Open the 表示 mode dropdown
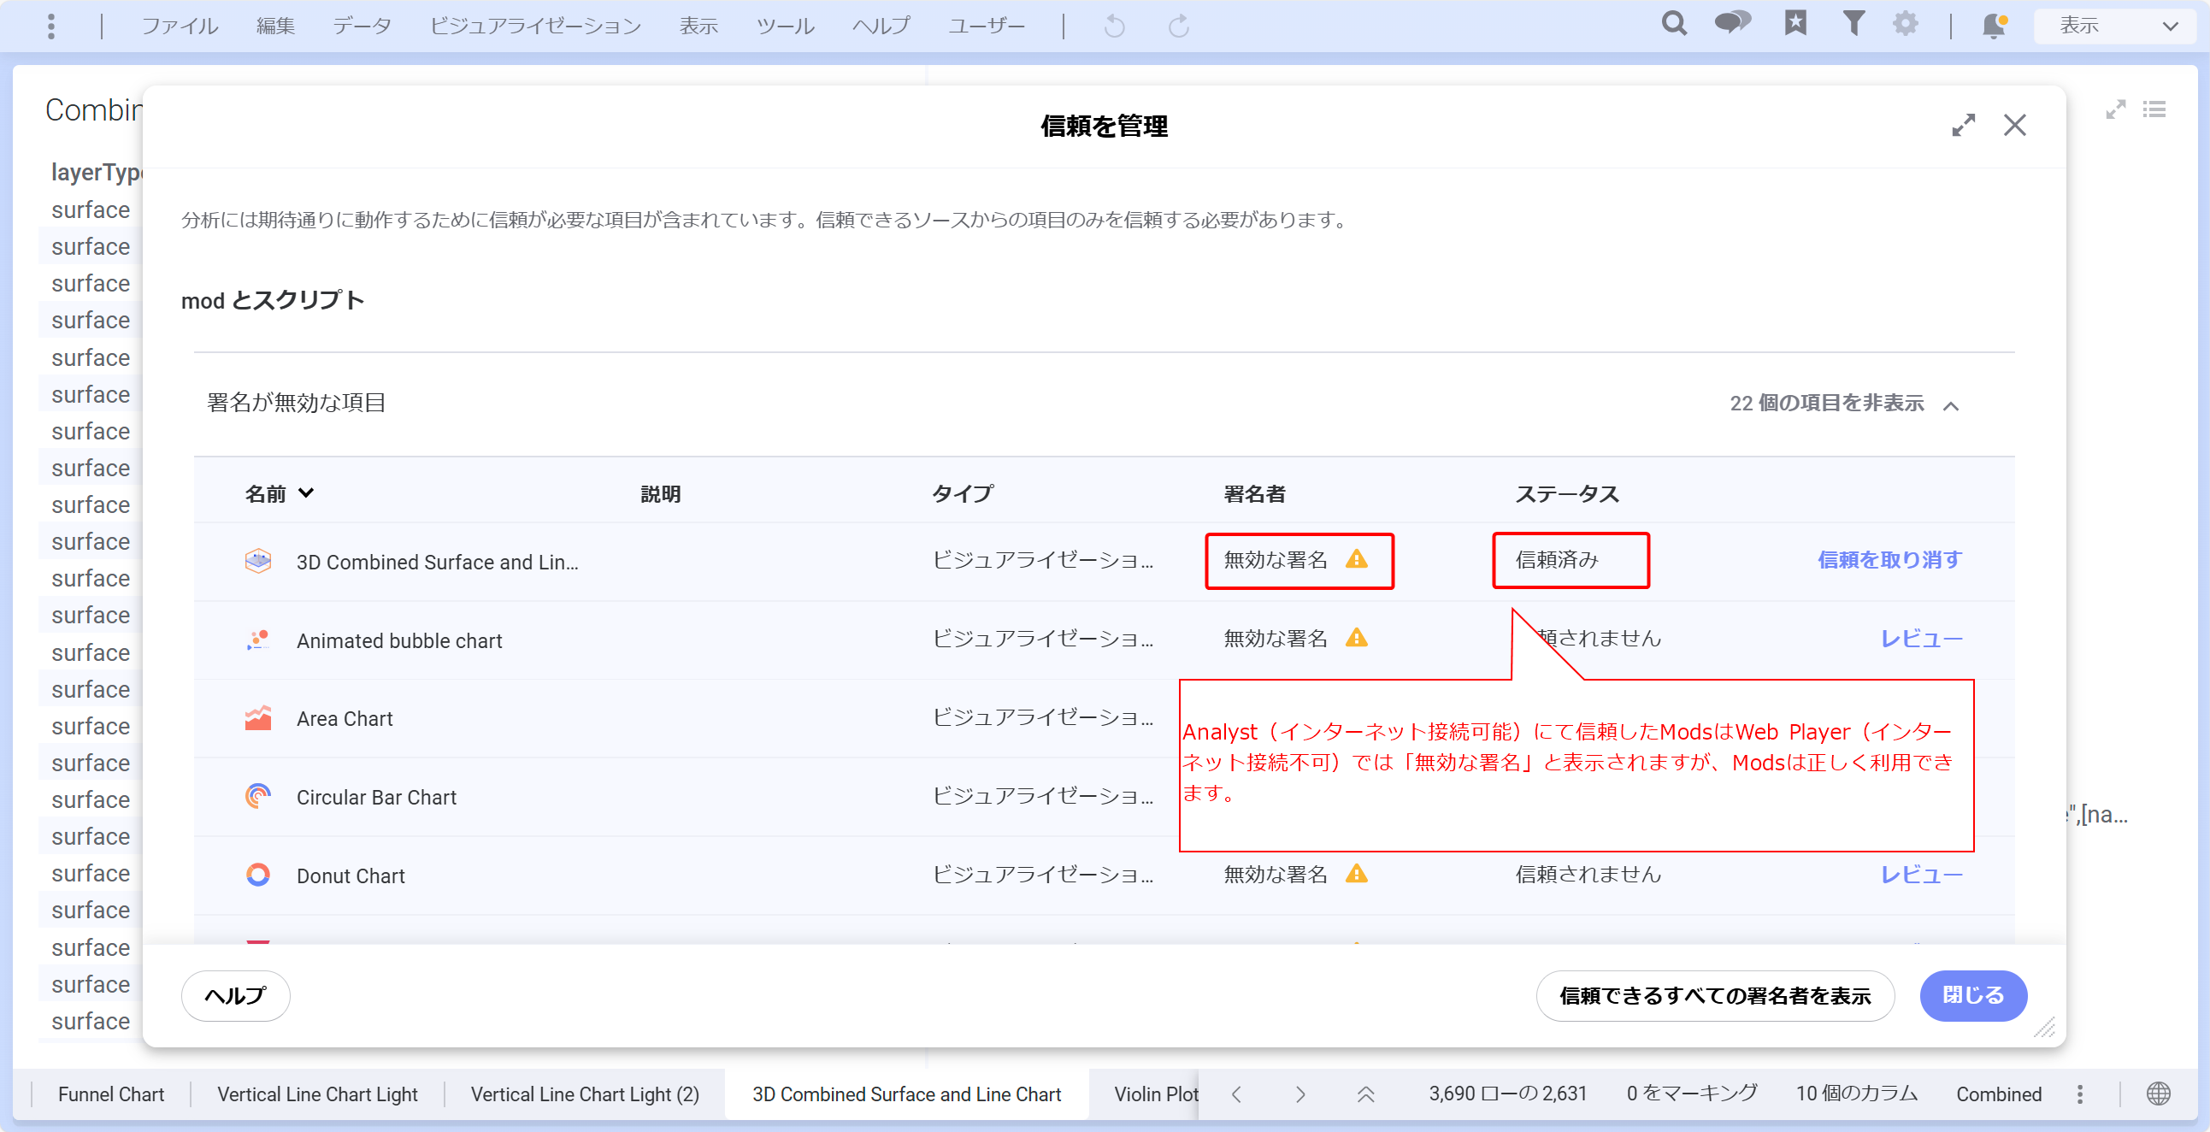The width and height of the screenshot is (2210, 1132). click(x=2117, y=26)
